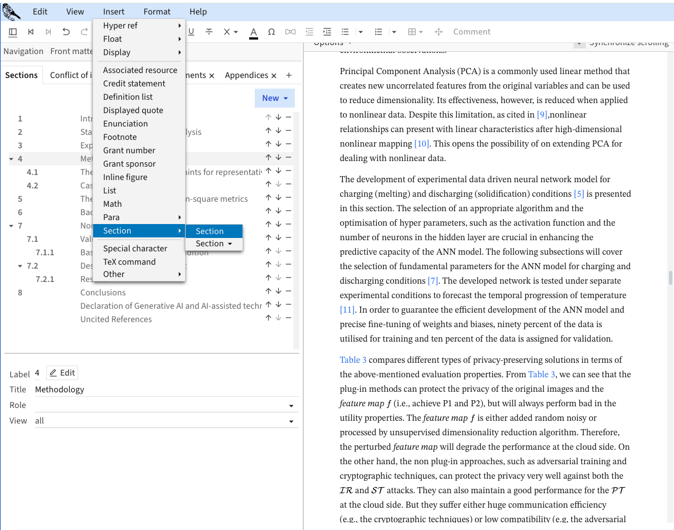Move section 2 down with arrow

[278, 131]
